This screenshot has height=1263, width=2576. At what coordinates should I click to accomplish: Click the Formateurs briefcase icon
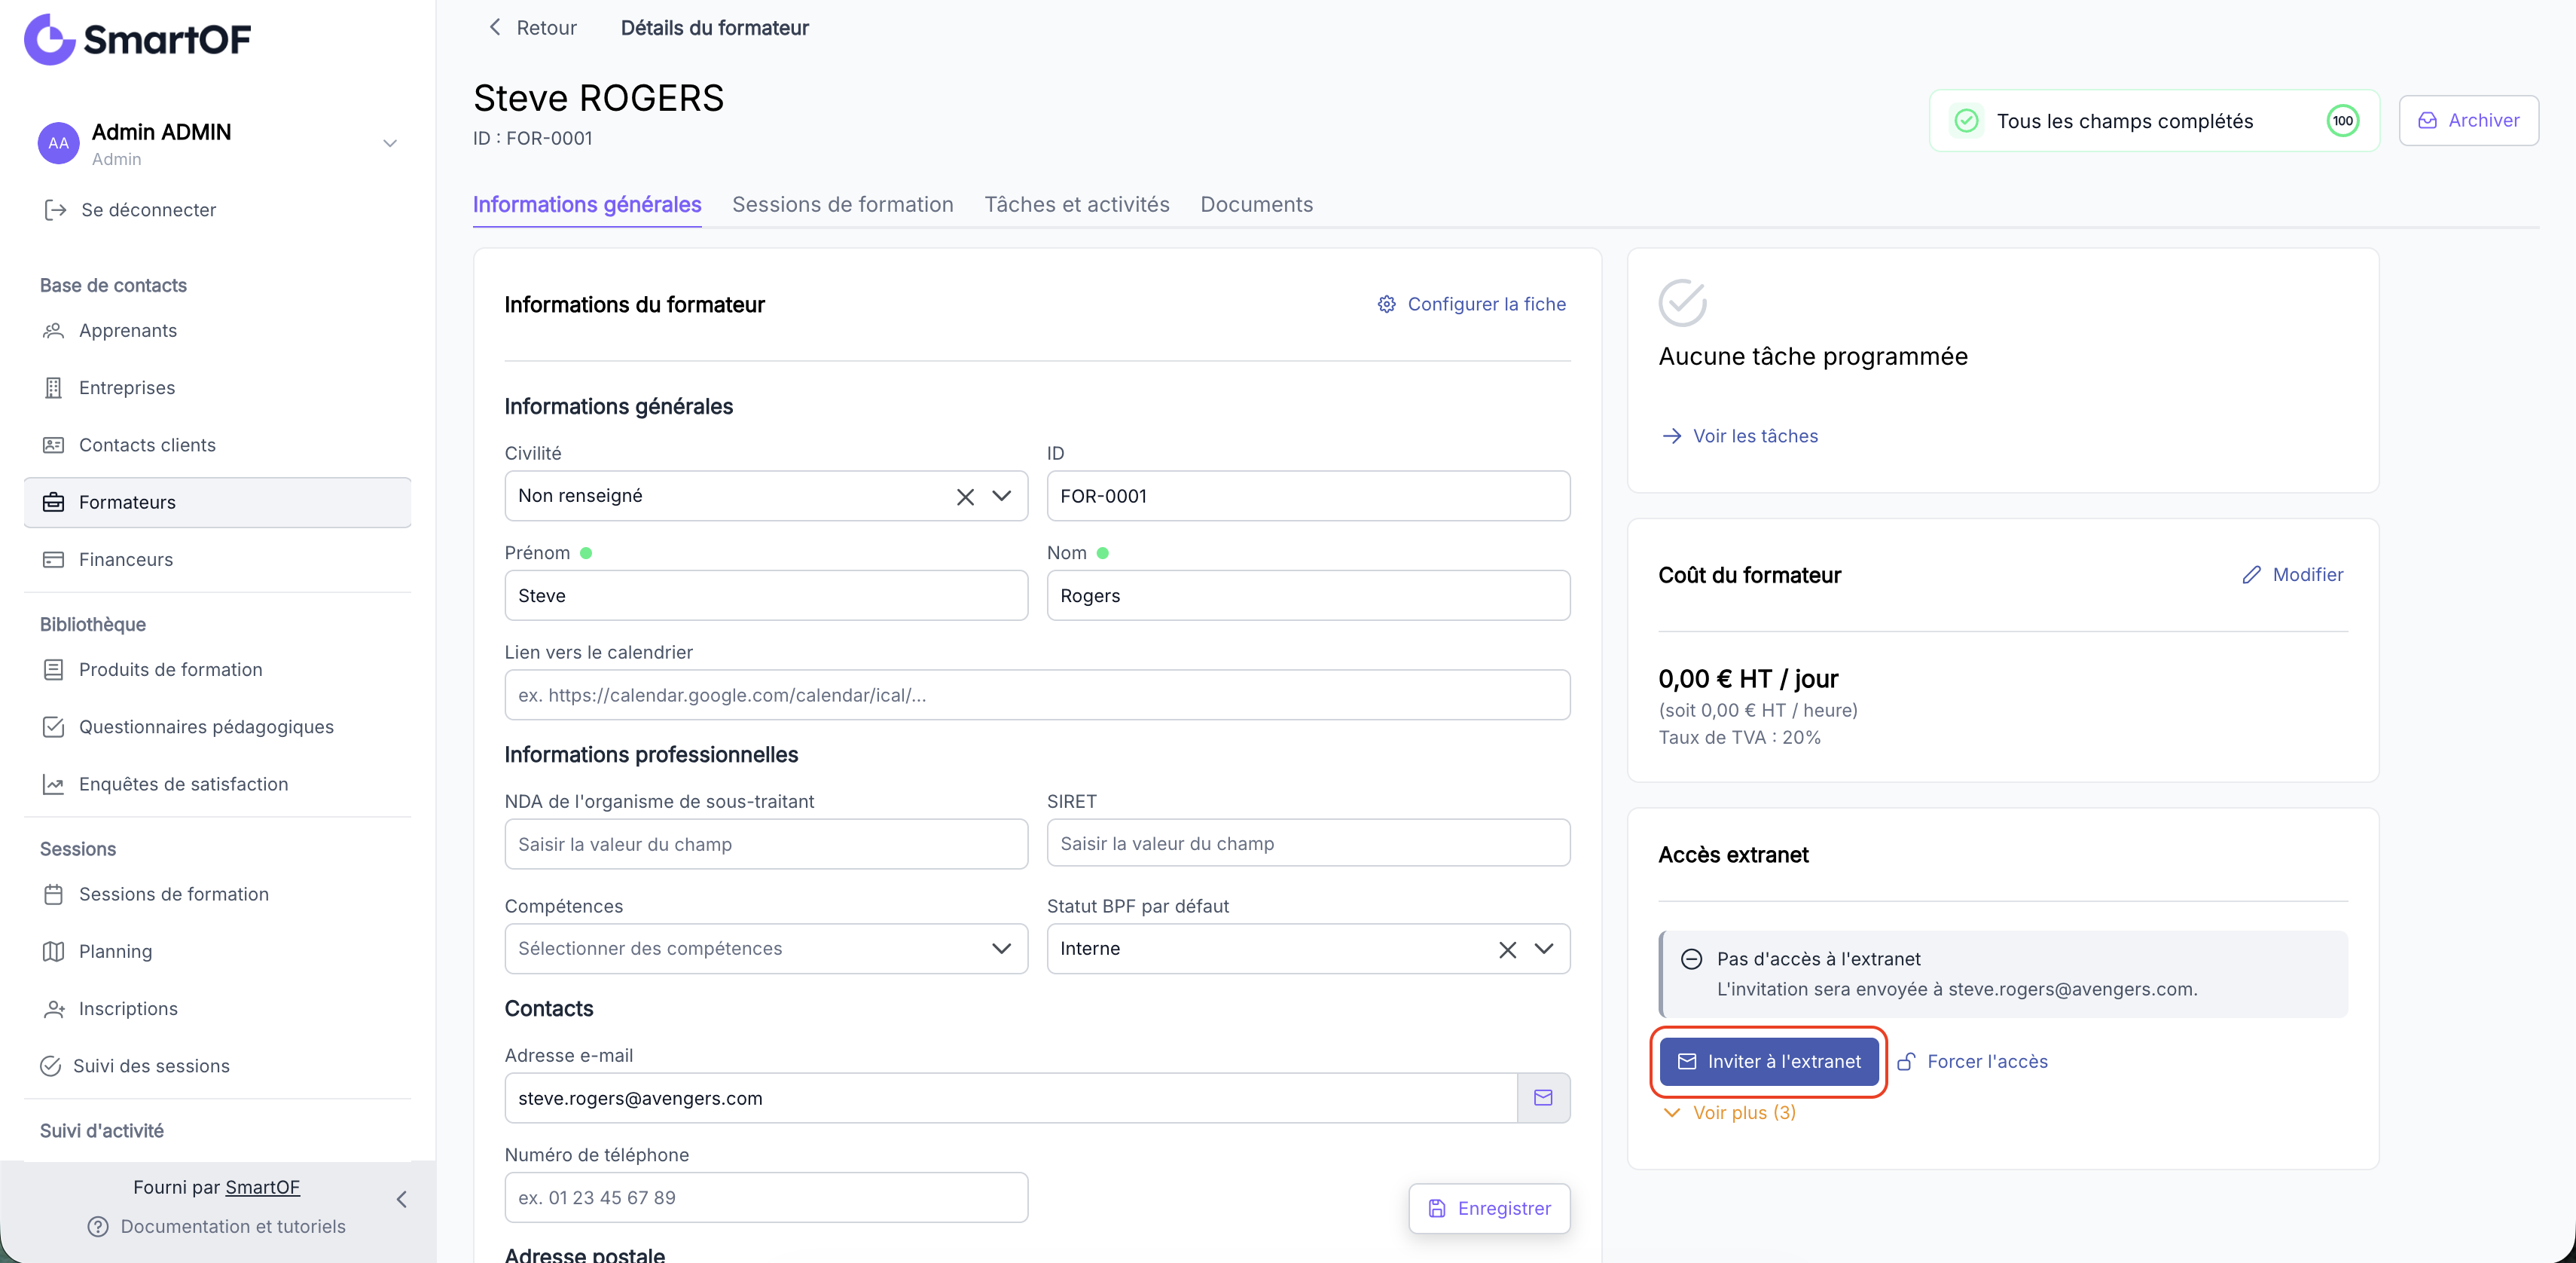(x=53, y=503)
